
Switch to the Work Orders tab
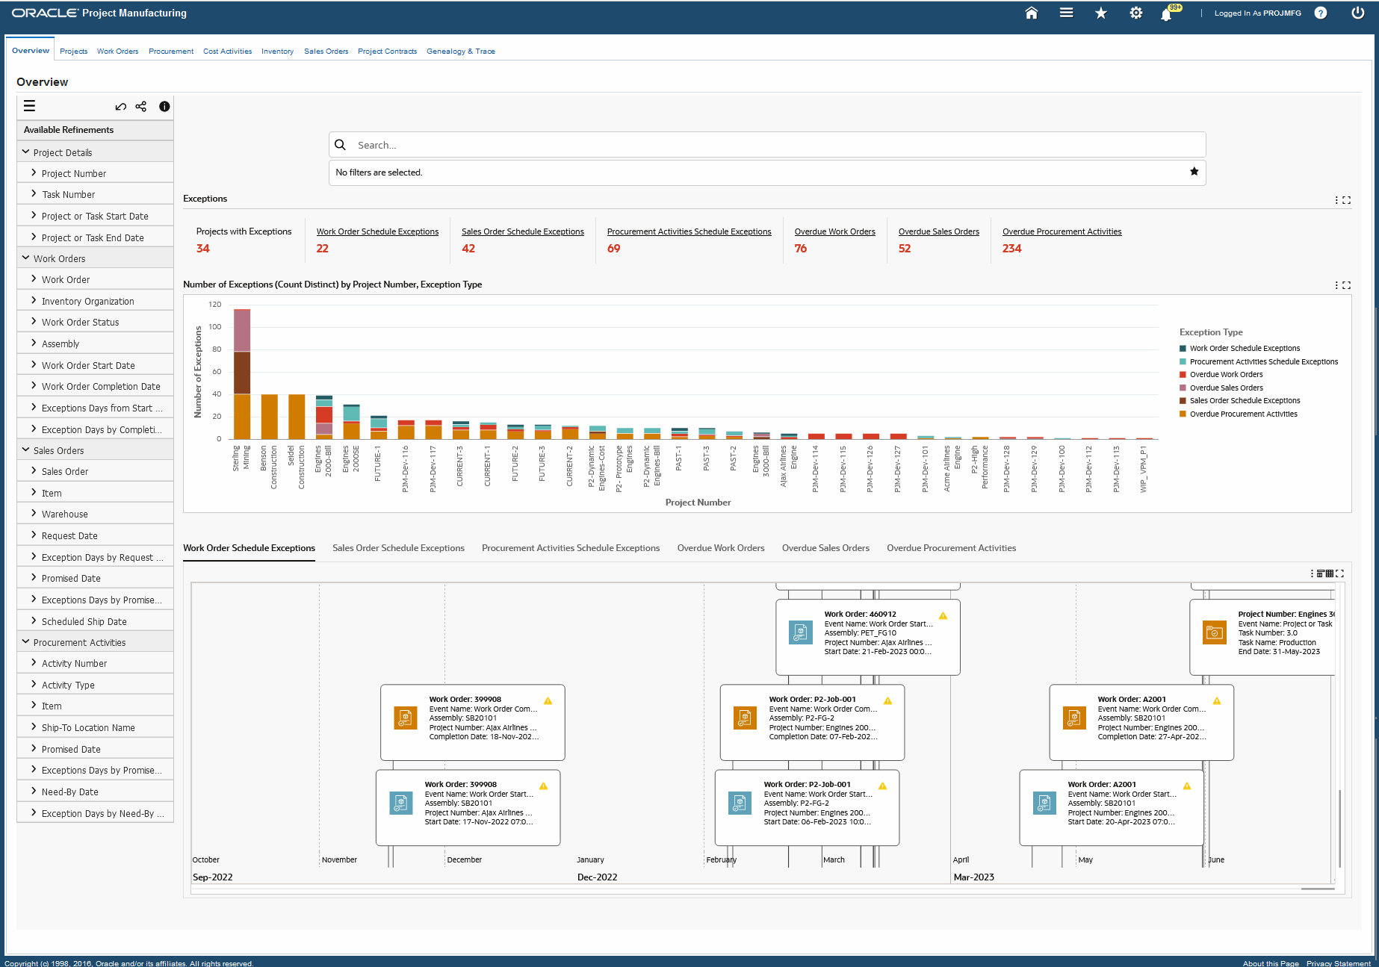[117, 52]
